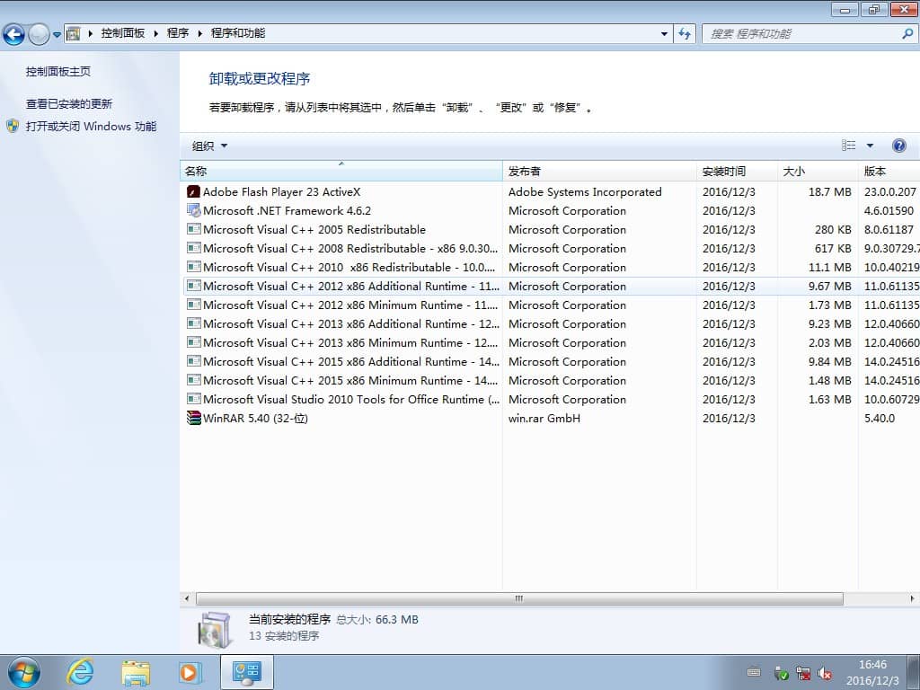Open the 控制面板主页 link

tap(57, 71)
